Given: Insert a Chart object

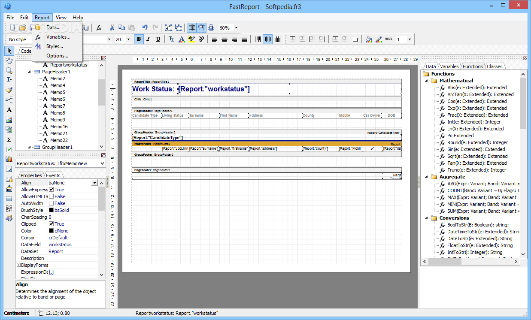Looking at the screenshot, I should click(x=9, y=159).
